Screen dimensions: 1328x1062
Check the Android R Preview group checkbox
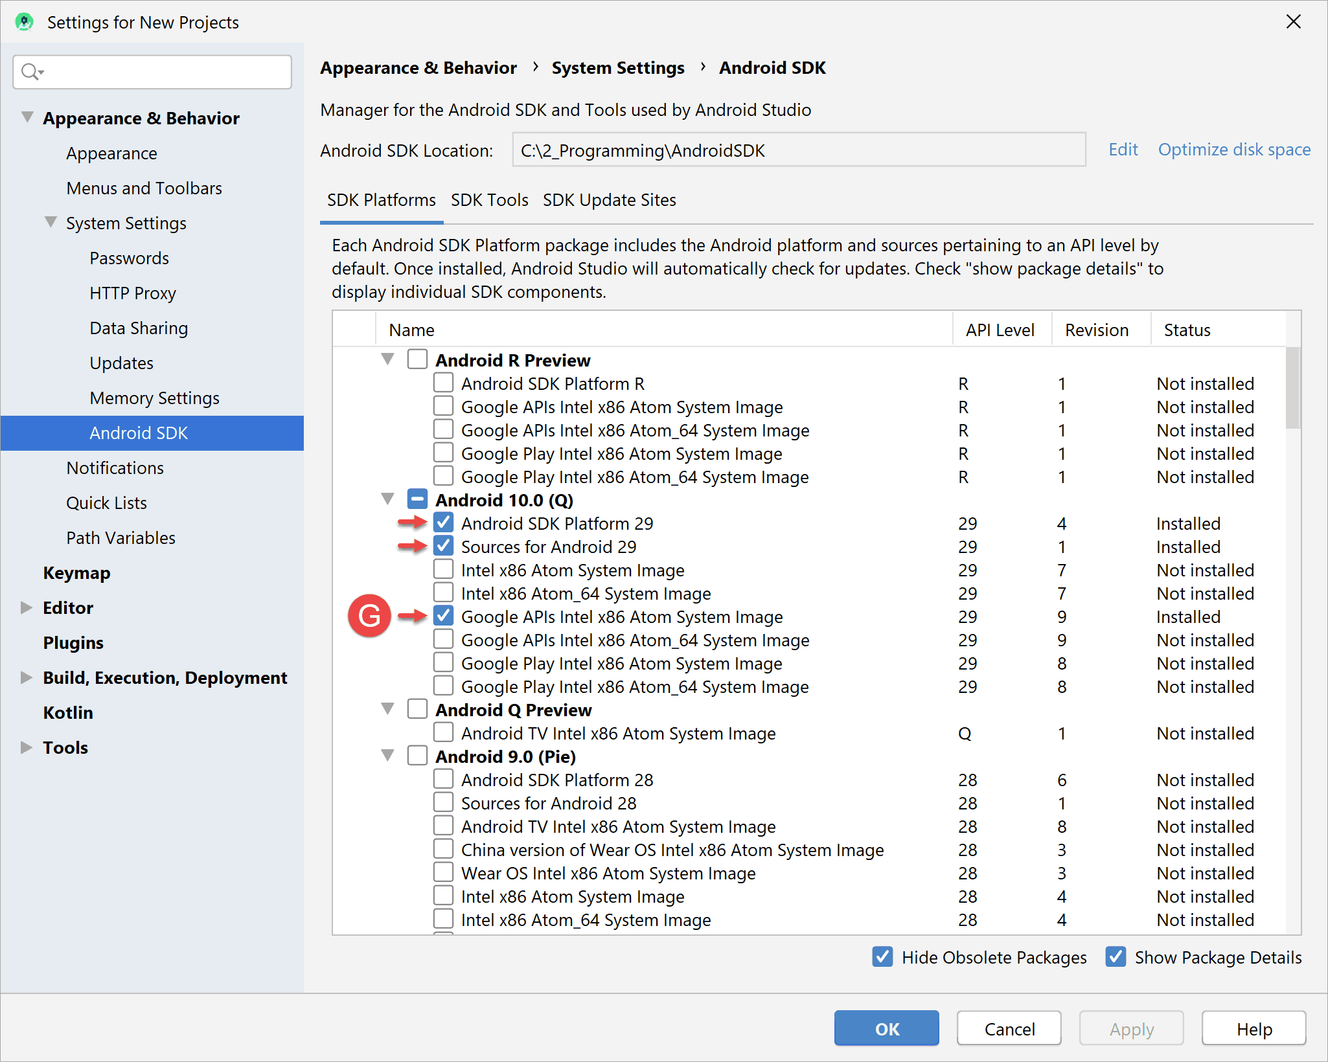417,359
